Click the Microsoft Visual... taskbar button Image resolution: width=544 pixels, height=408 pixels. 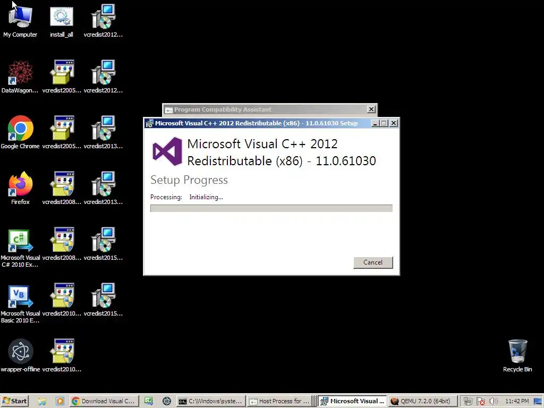(353, 401)
